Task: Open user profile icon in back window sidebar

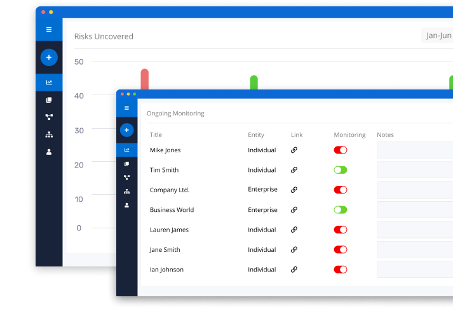Action: (49, 152)
